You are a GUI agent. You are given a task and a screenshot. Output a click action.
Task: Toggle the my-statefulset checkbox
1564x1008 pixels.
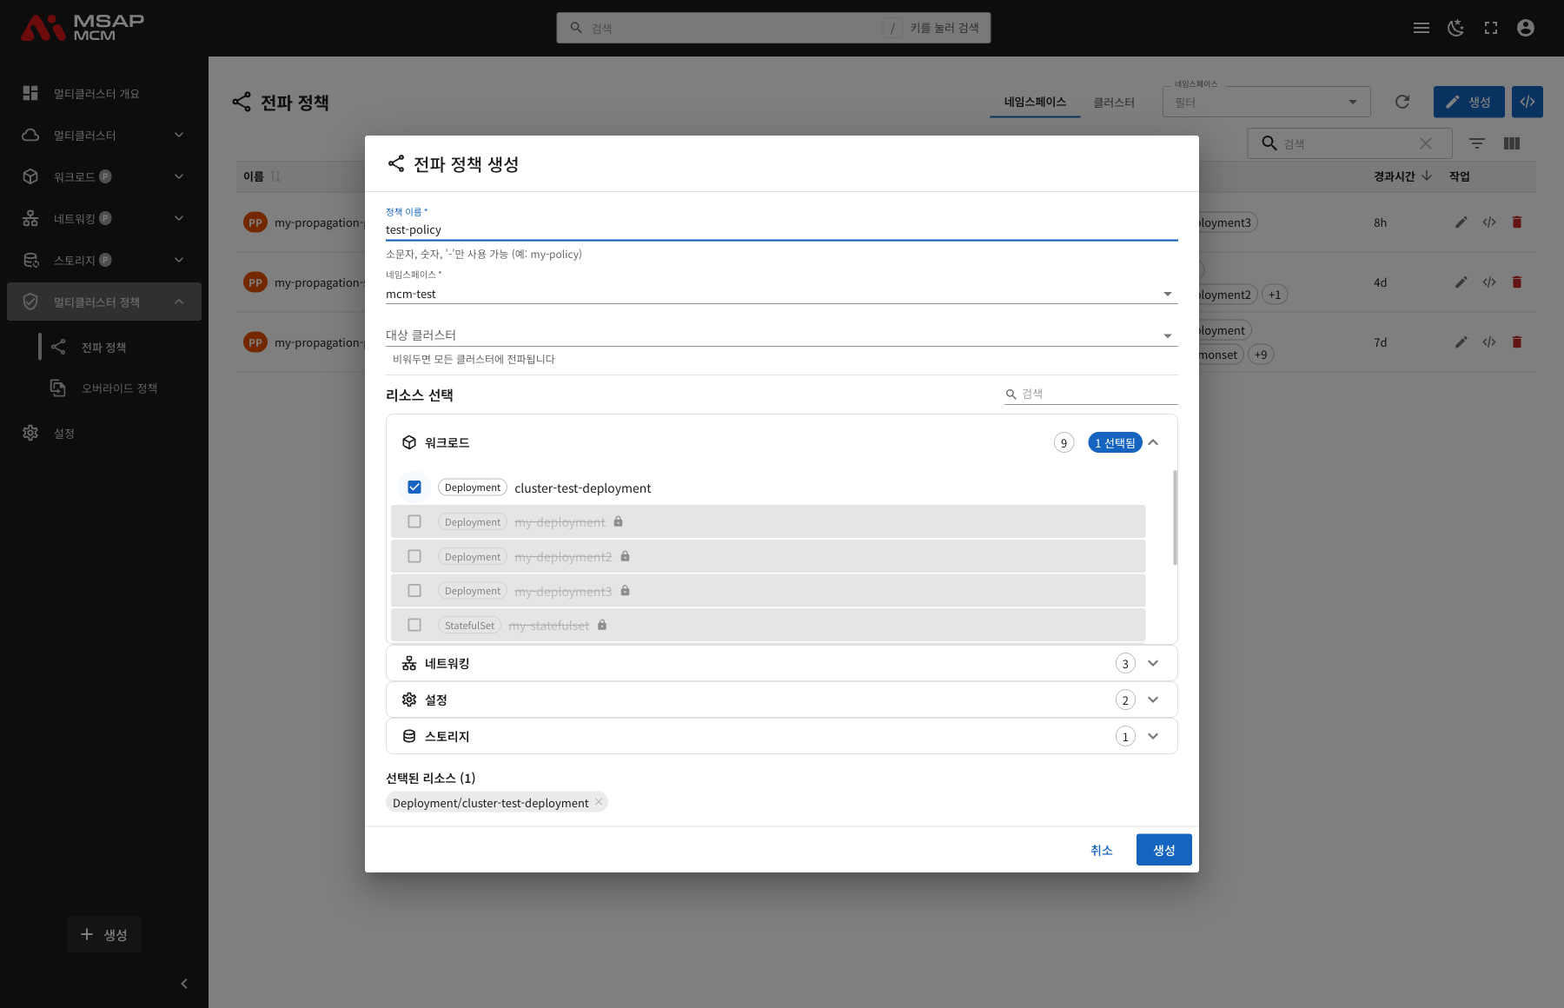pos(414,625)
